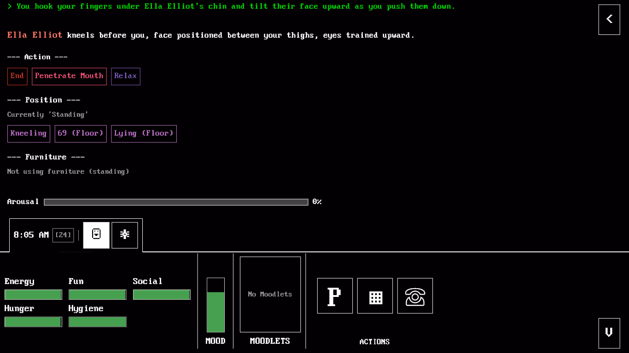
Task: Open the grid keypad action icon
Action: tap(375, 296)
